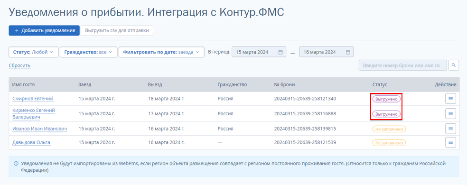The height and width of the screenshot is (185, 467).
Task: Click the Статус column header
Action: tap(380, 84)
